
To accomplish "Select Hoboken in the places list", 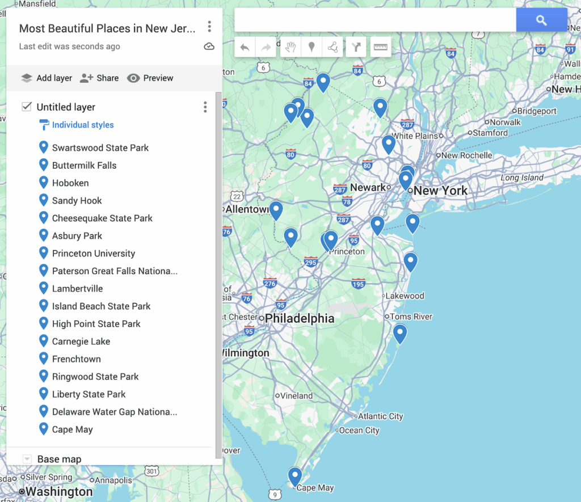I will [x=70, y=183].
